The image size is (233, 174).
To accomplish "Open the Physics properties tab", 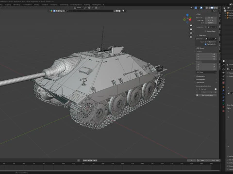I will [223, 97].
